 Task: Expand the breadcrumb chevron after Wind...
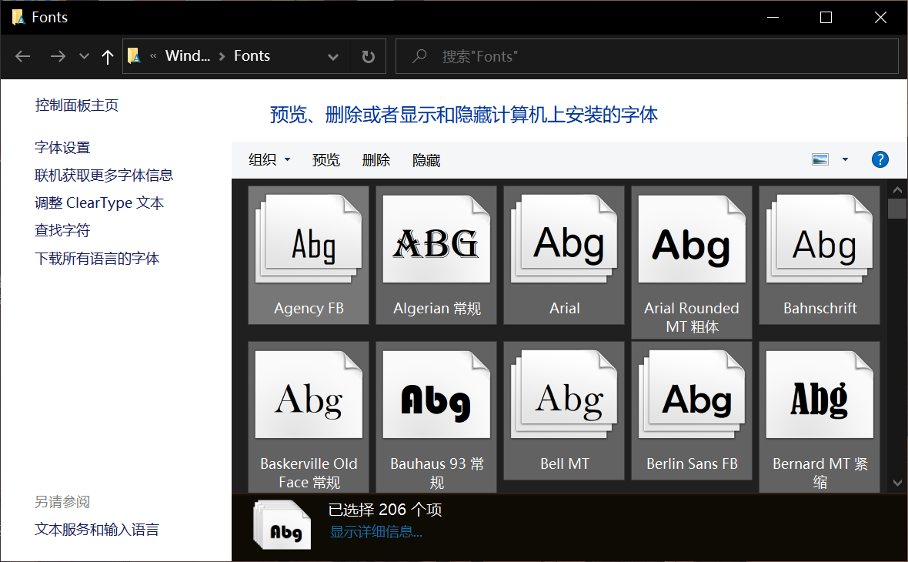click(x=222, y=56)
